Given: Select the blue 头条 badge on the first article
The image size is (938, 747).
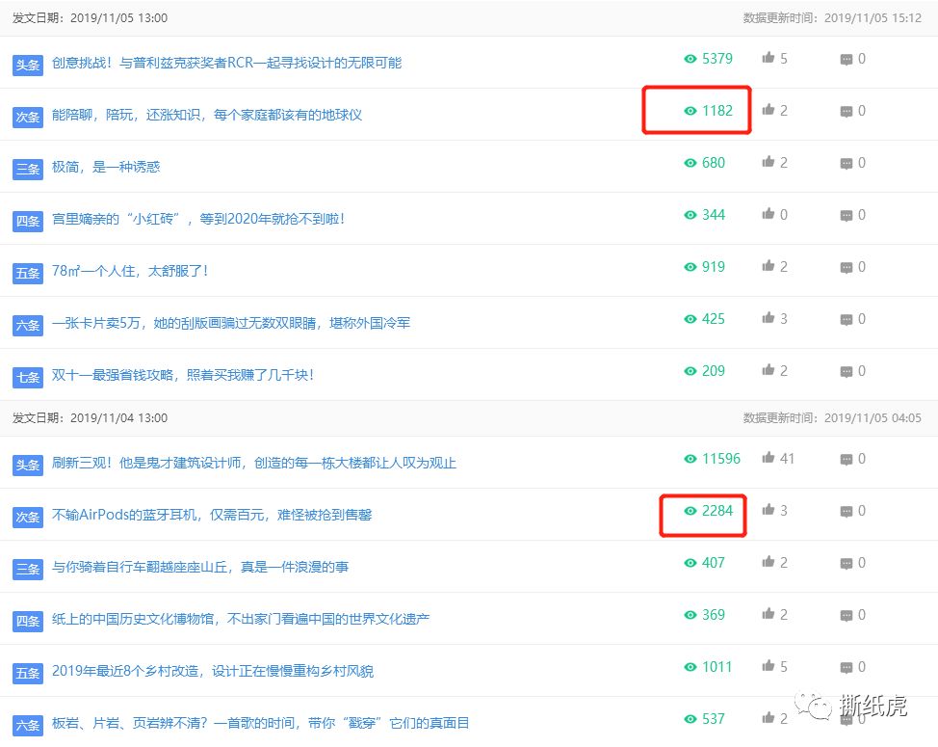Looking at the screenshot, I should pos(28,64).
